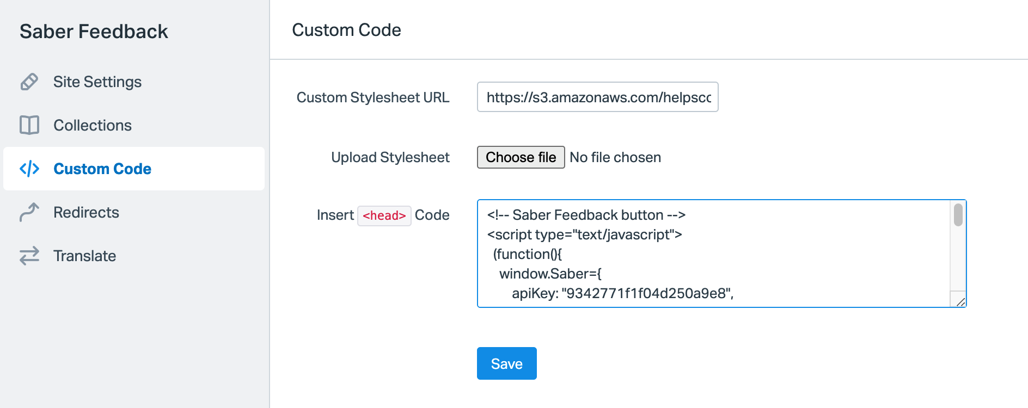The width and height of the screenshot is (1028, 408).
Task: Click the textarea vertical scrollbar thumb
Action: click(x=958, y=214)
